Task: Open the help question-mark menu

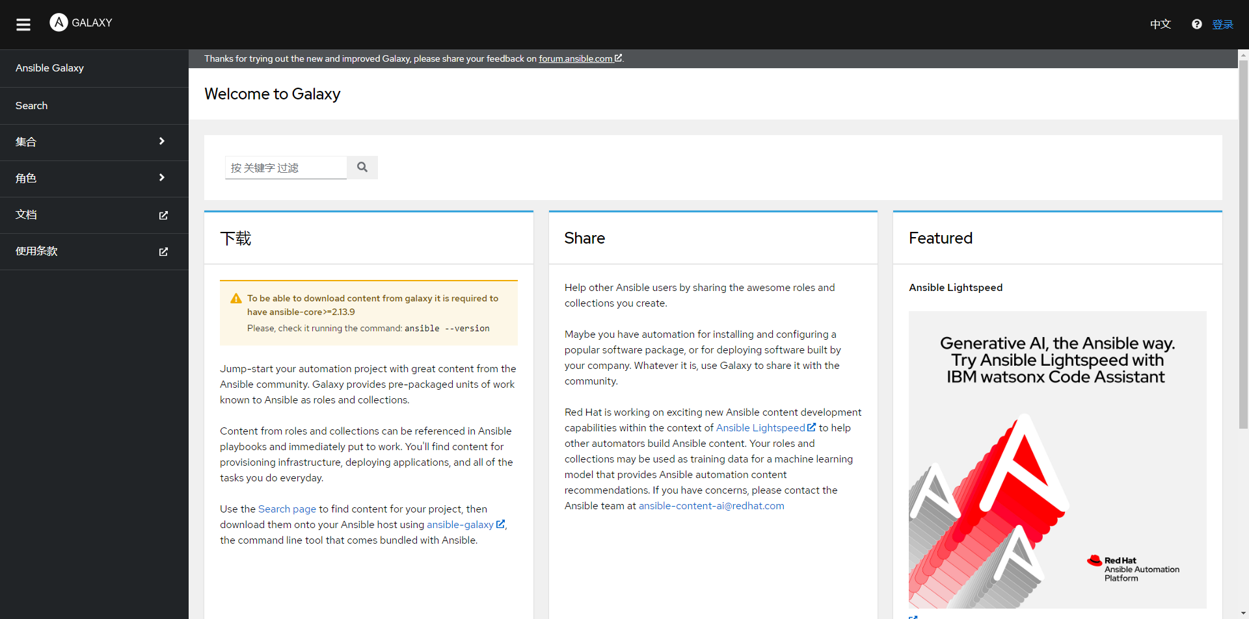Action: click(x=1196, y=24)
